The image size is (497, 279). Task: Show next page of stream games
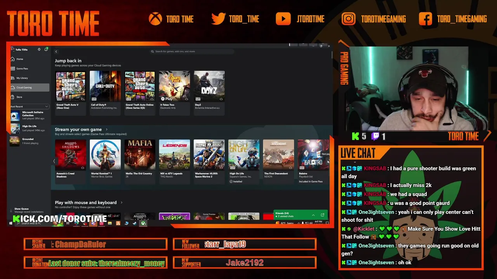point(328,161)
